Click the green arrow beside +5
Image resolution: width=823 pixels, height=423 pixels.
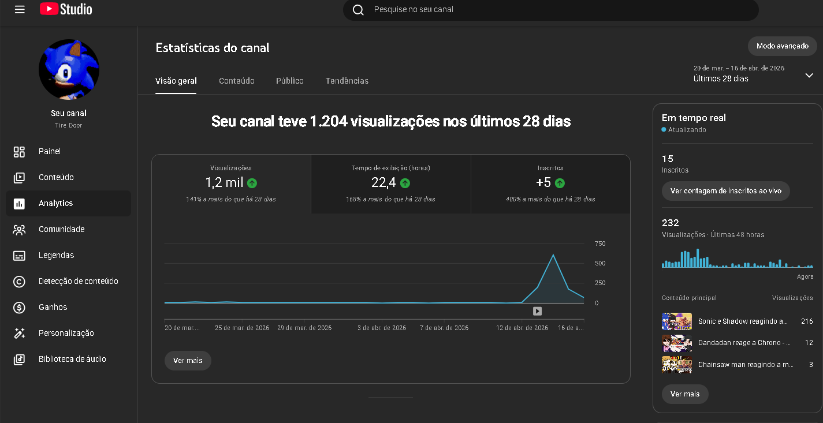point(560,183)
